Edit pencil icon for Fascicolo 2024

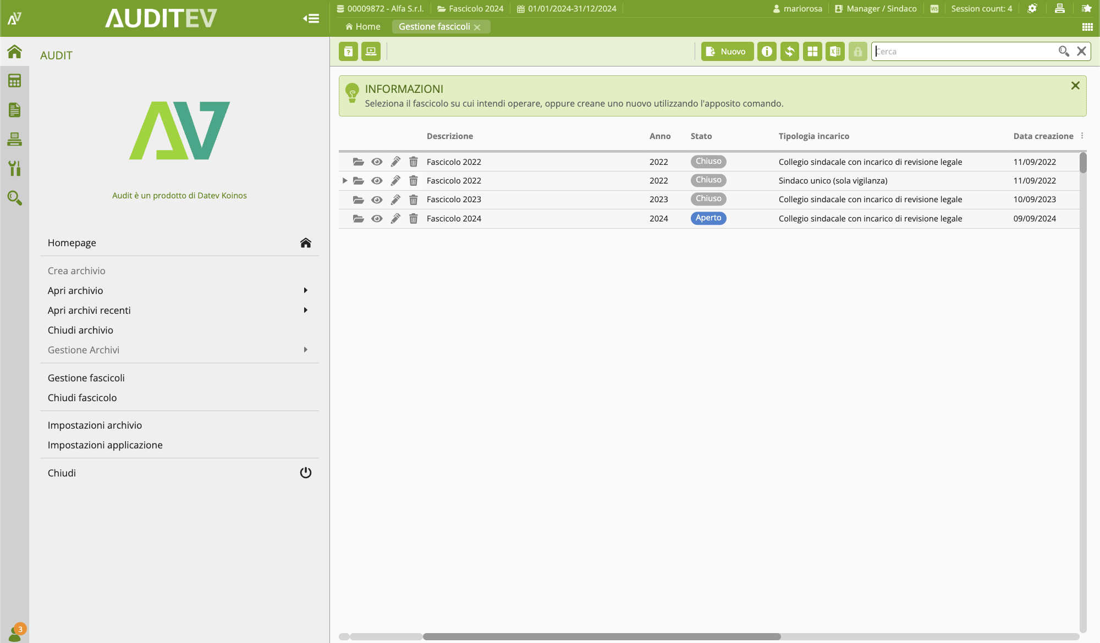coord(395,219)
